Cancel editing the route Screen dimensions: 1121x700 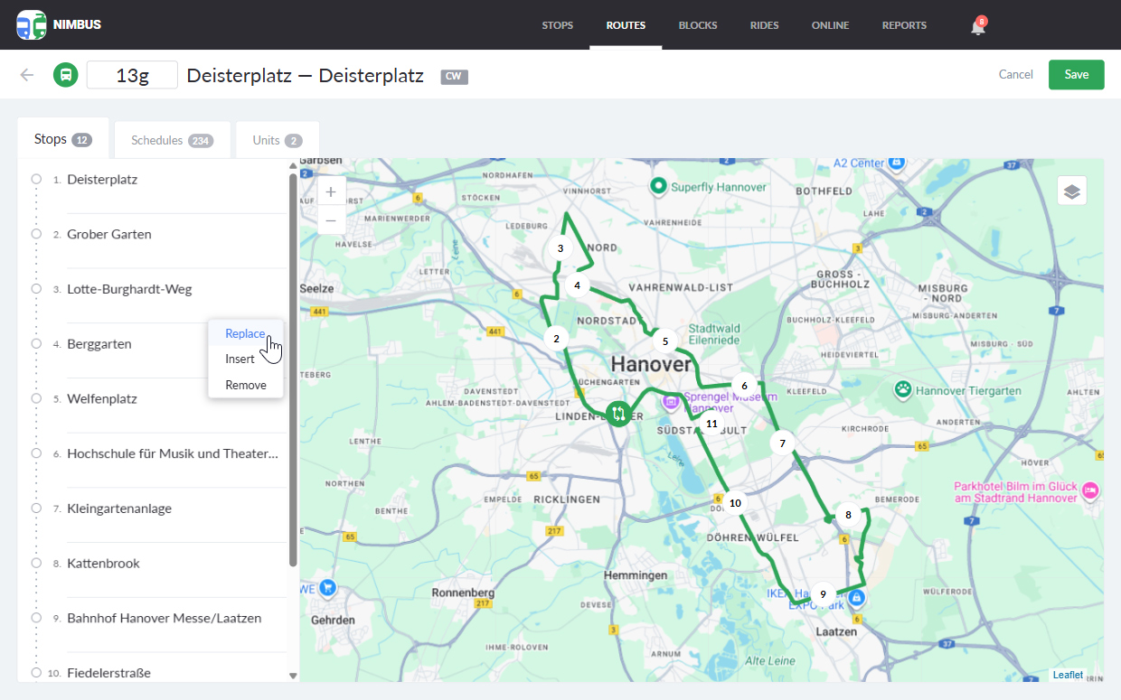click(1015, 74)
